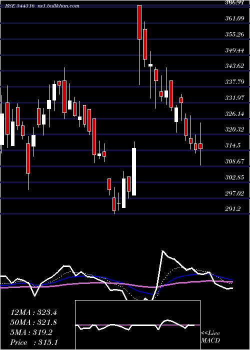The width and height of the screenshot is (250, 350).
Task: Click the 320.32 price axis label
Action: (234, 129)
